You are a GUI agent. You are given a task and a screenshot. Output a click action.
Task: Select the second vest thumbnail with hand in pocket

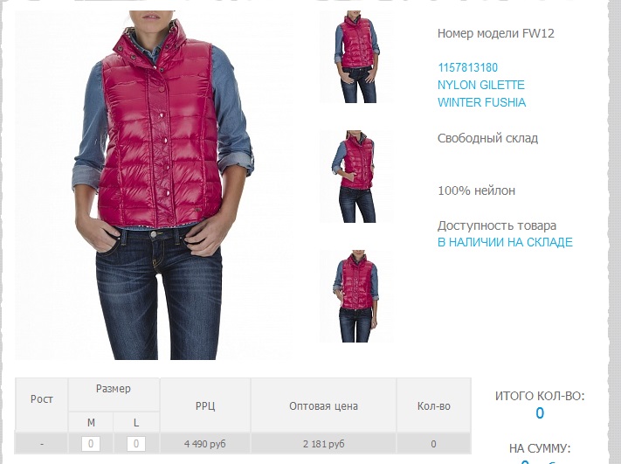[x=356, y=177]
